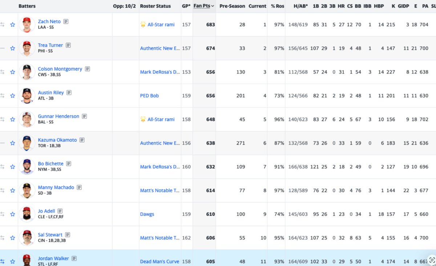Screen dimensions: 436x266
Task: Click the Gunnar Henderson name link
Action: pyautogui.click(x=58, y=116)
